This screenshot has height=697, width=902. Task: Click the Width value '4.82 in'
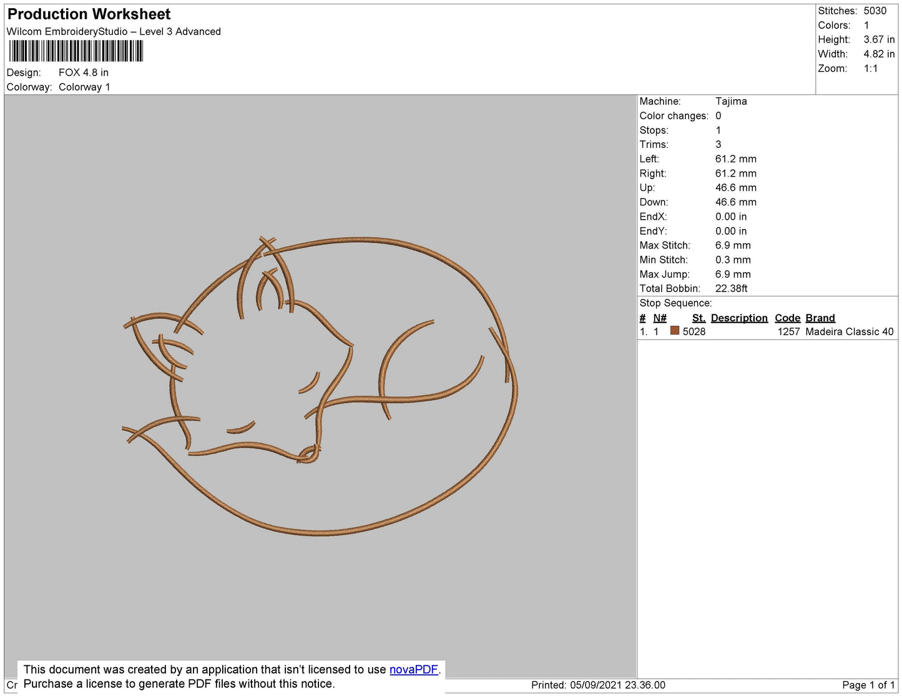[880, 54]
